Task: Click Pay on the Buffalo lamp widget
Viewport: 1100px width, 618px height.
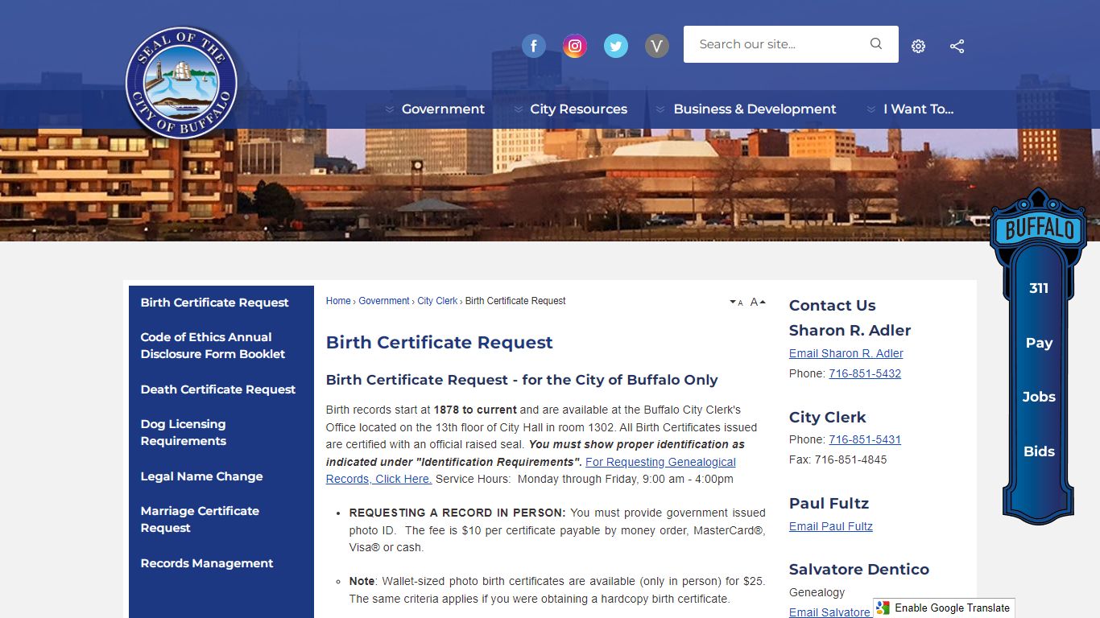Action: tap(1039, 343)
